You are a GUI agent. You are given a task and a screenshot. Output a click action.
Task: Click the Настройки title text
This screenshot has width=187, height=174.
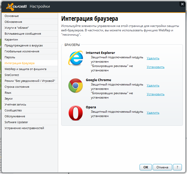click(40, 6)
